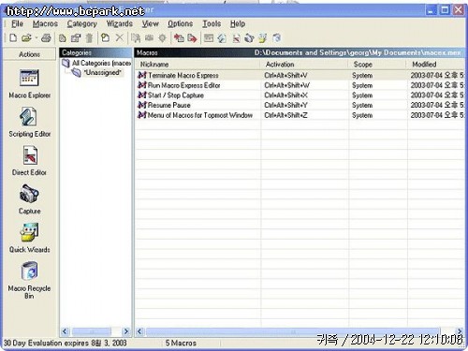Click the New file blank page toolbar icon
This screenshot has width=468, height=351.
[x=13, y=38]
